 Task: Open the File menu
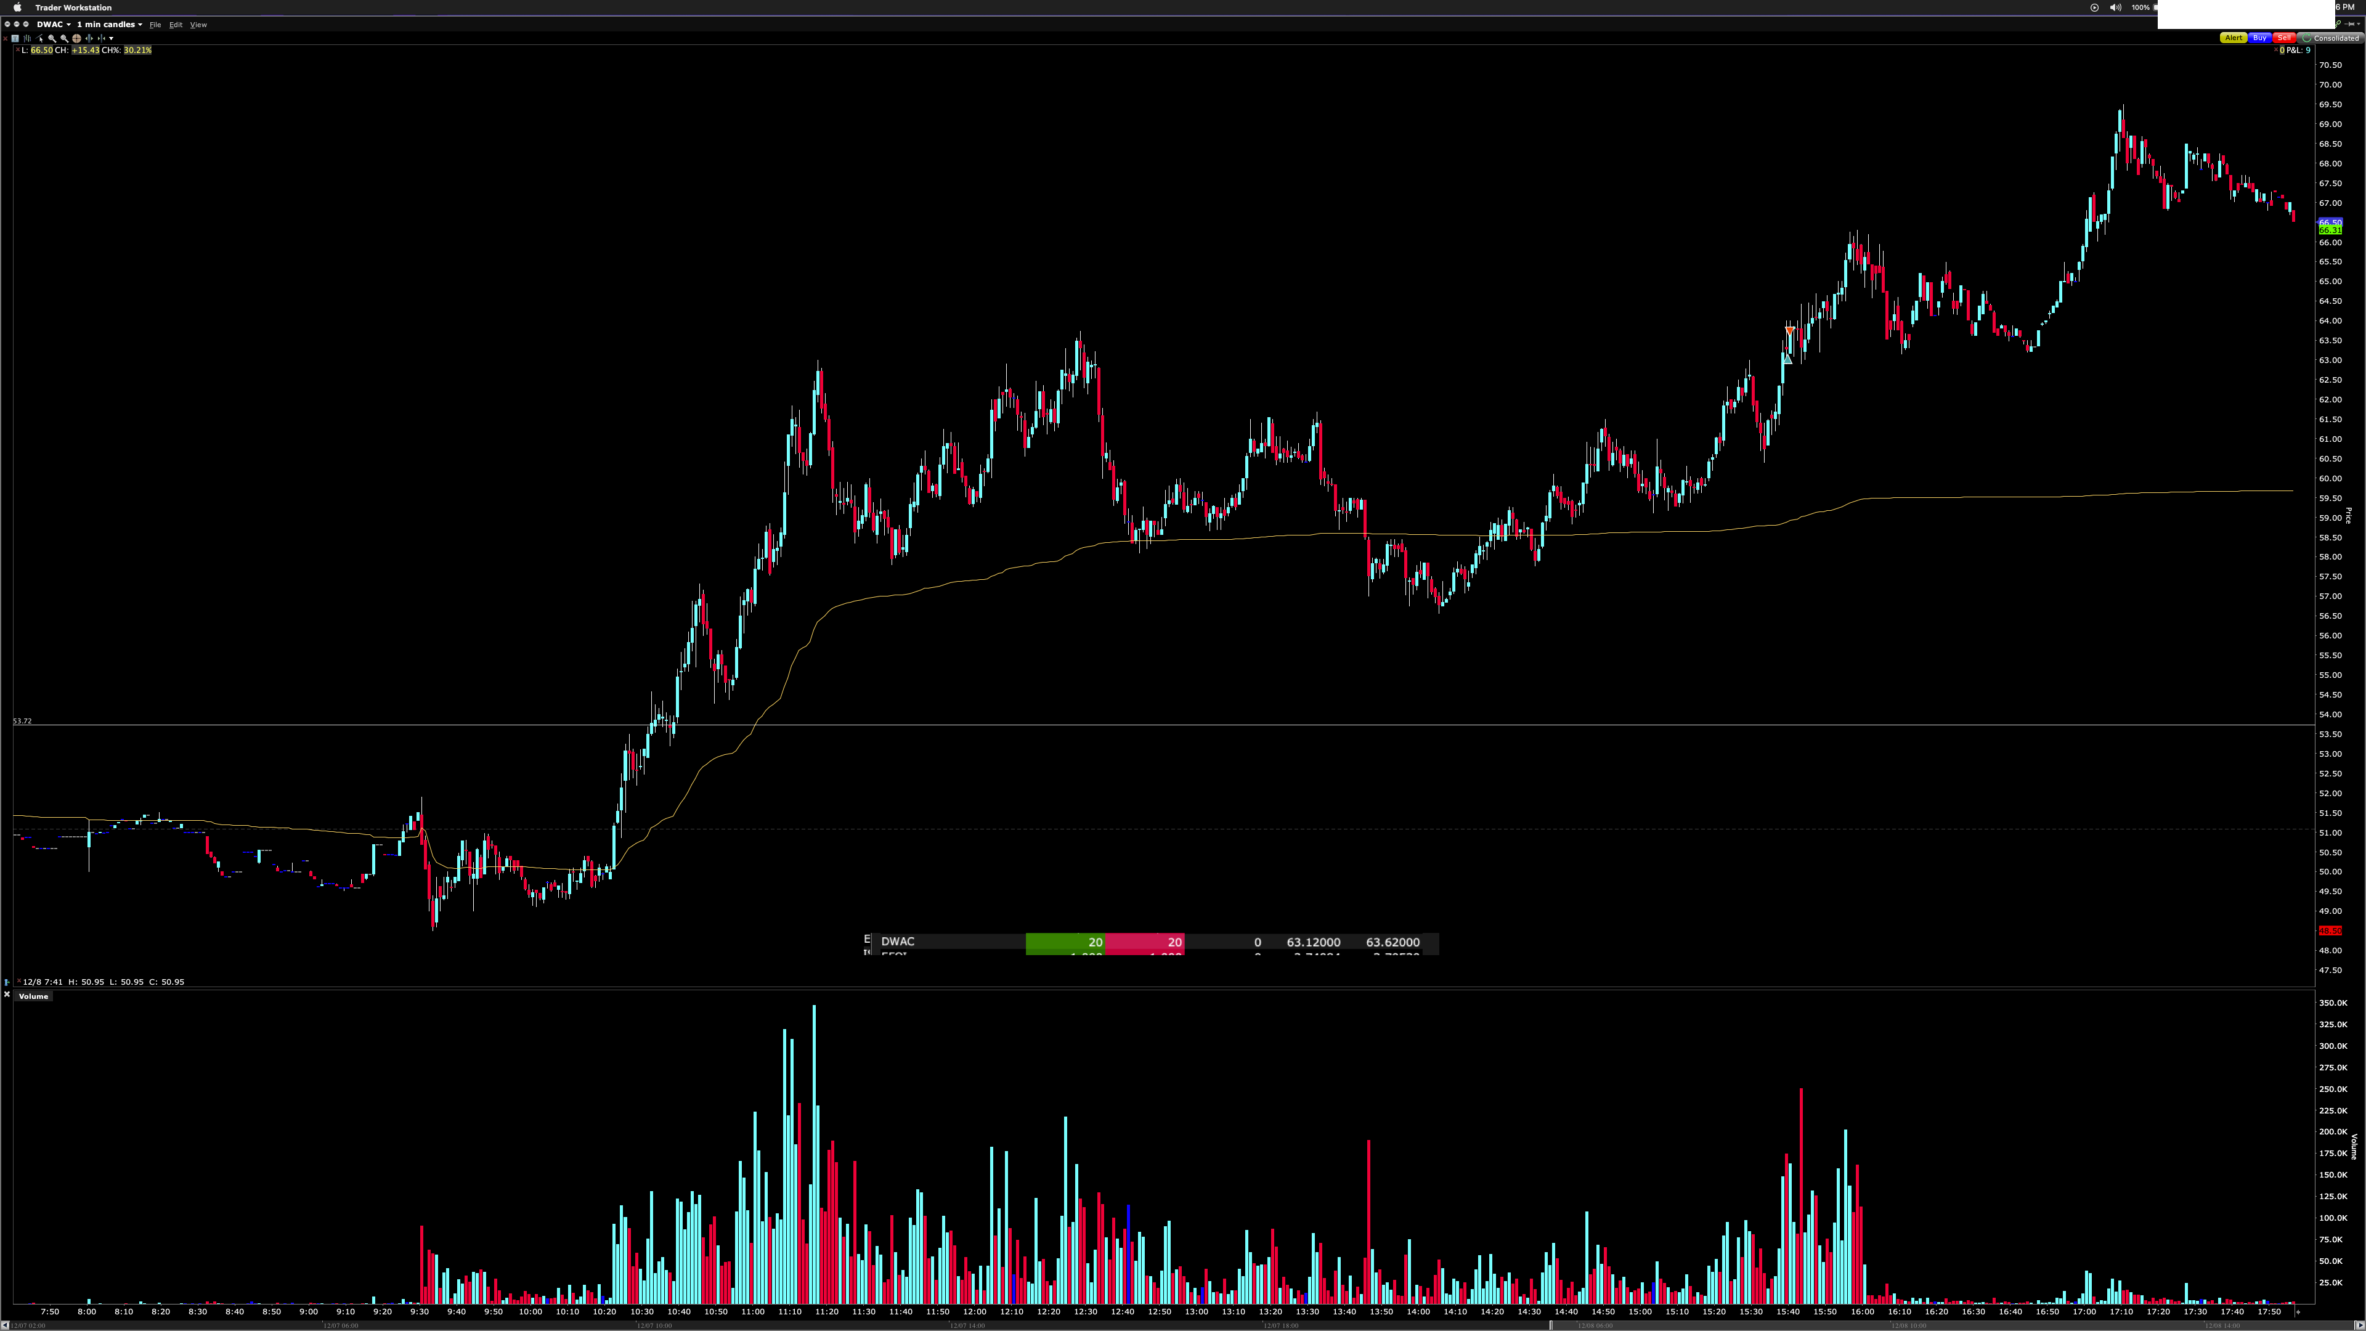click(155, 25)
